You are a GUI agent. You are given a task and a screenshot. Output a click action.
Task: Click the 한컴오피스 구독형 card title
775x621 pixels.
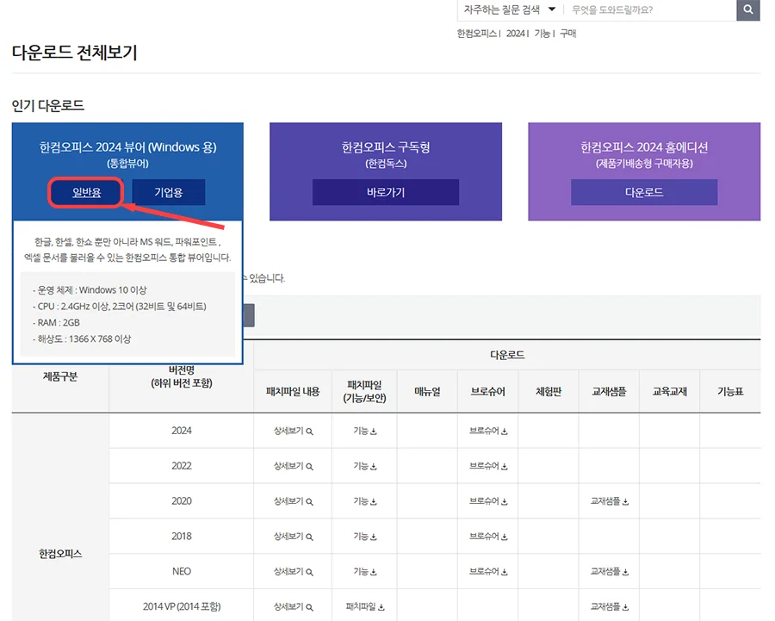click(x=386, y=146)
